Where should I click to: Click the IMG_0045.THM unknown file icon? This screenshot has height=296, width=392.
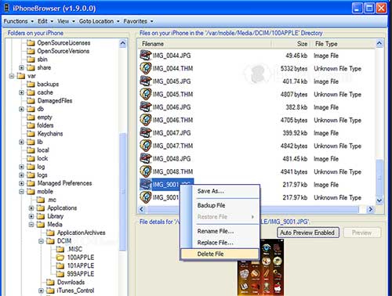point(146,94)
